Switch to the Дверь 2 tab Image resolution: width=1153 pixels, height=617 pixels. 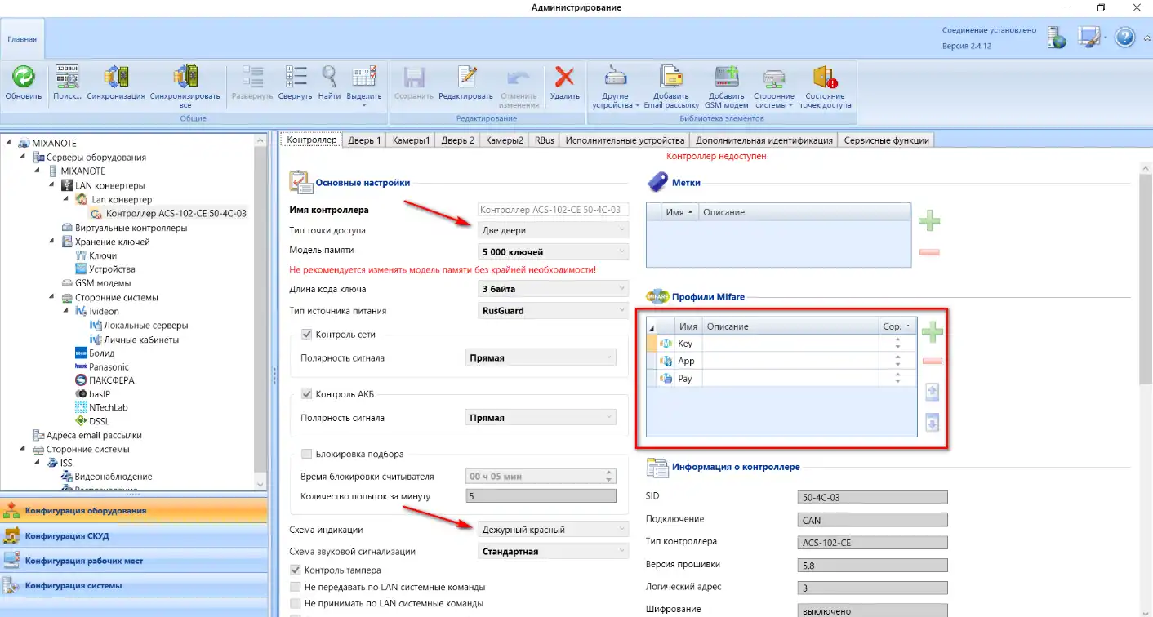tap(457, 140)
